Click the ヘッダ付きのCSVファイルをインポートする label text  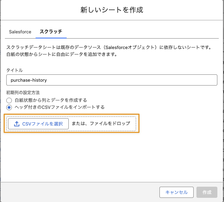coord(60,107)
